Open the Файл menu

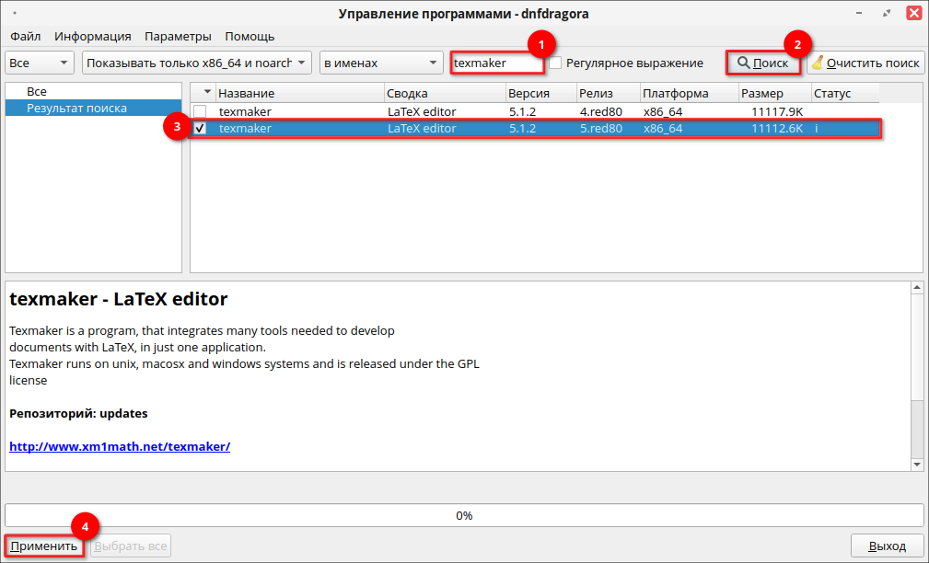click(26, 36)
